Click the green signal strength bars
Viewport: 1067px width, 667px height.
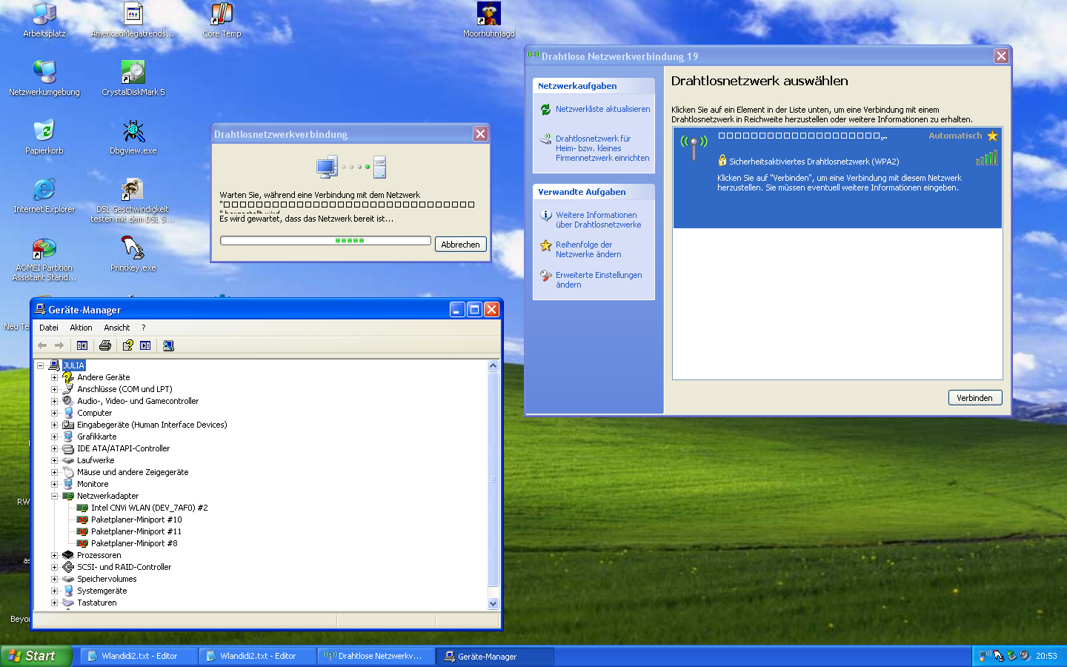[986, 158]
